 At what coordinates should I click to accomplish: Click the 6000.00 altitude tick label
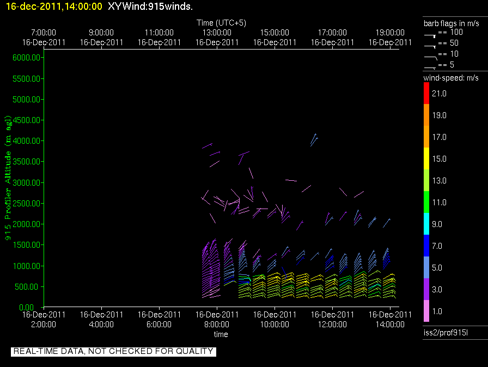(27, 58)
